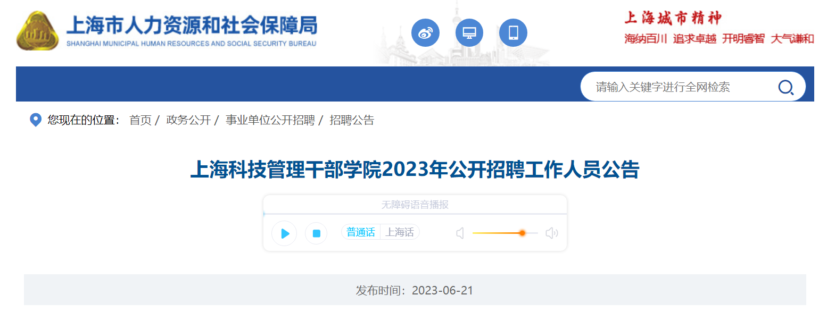Click the 大气谦和 slogan text
827x312 pixels.
pos(792,39)
